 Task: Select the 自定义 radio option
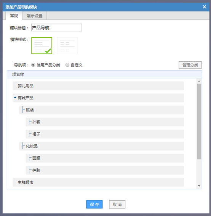(x=67, y=65)
